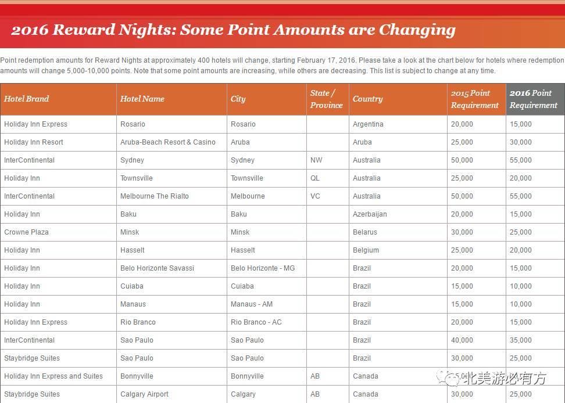
Task: Click the Crowne Plaza brand cell
Action: point(58,232)
